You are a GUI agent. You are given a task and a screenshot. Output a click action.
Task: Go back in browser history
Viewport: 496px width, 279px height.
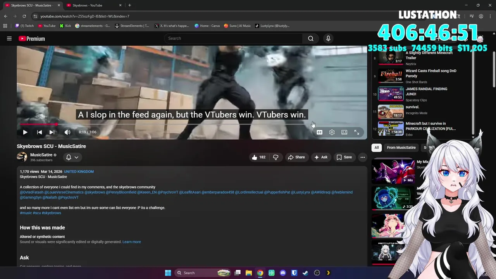coord(5,16)
